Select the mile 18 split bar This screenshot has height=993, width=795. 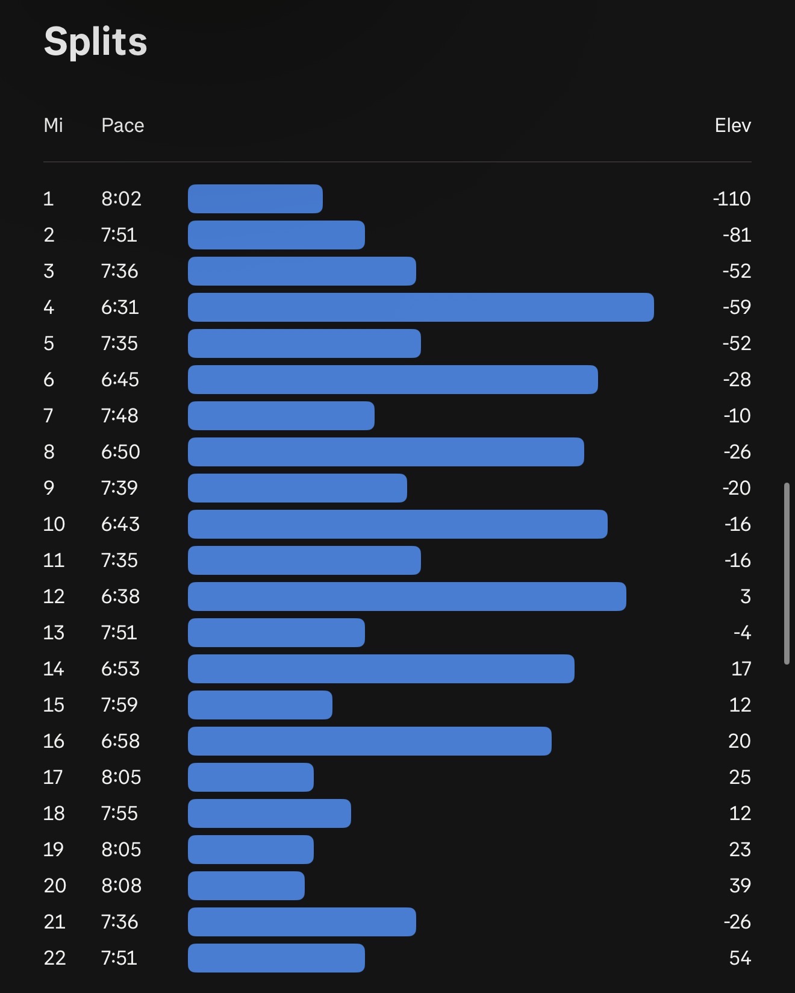coord(269,813)
